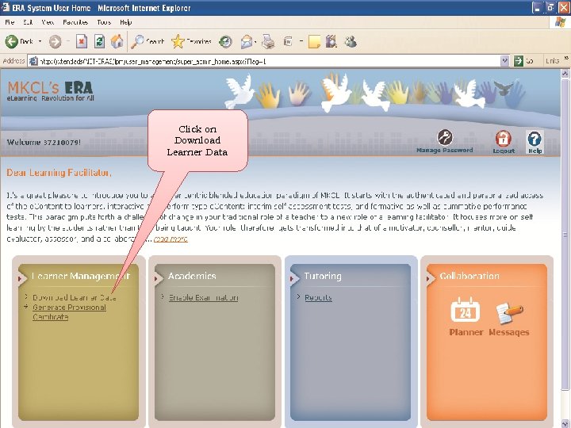Click the read more link

click(171, 239)
